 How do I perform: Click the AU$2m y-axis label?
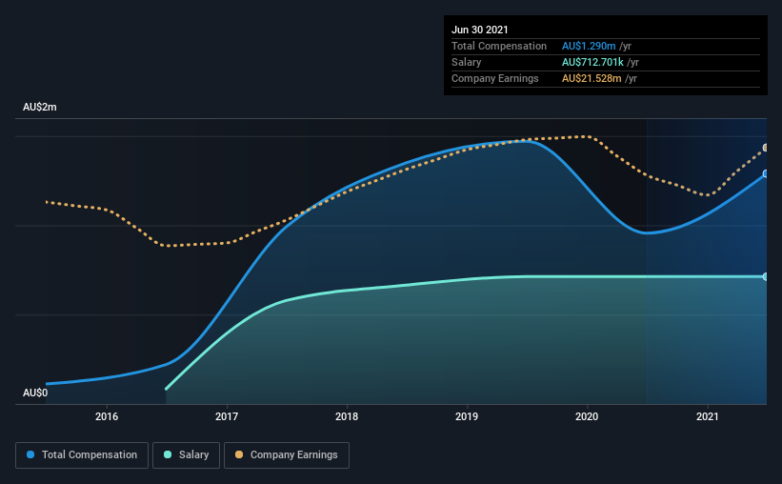40,108
